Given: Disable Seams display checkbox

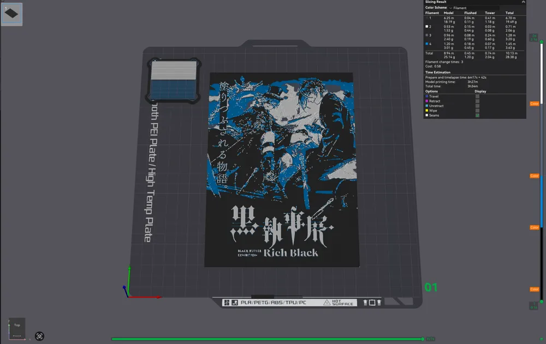Looking at the screenshot, I should coord(477,115).
